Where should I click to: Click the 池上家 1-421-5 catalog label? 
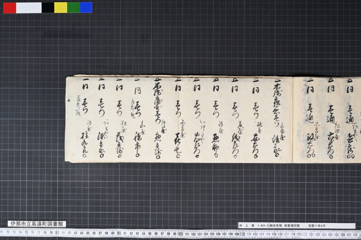click(x=254, y=226)
